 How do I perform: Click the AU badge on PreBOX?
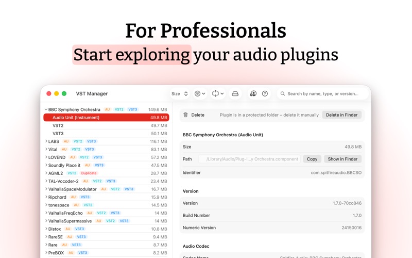(71, 252)
